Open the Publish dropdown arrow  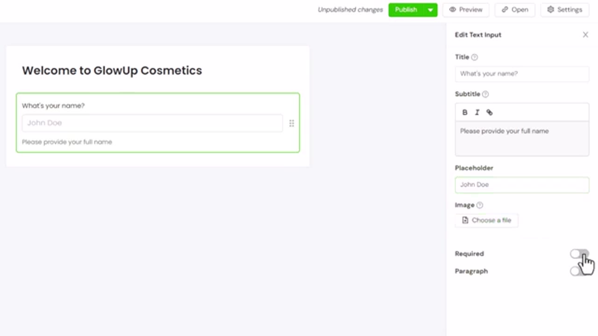coord(430,10)
